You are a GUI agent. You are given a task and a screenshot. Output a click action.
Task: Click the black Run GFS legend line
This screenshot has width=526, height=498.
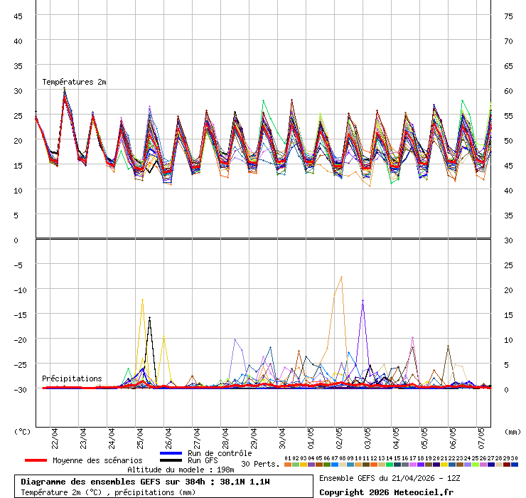coord(171,460)
